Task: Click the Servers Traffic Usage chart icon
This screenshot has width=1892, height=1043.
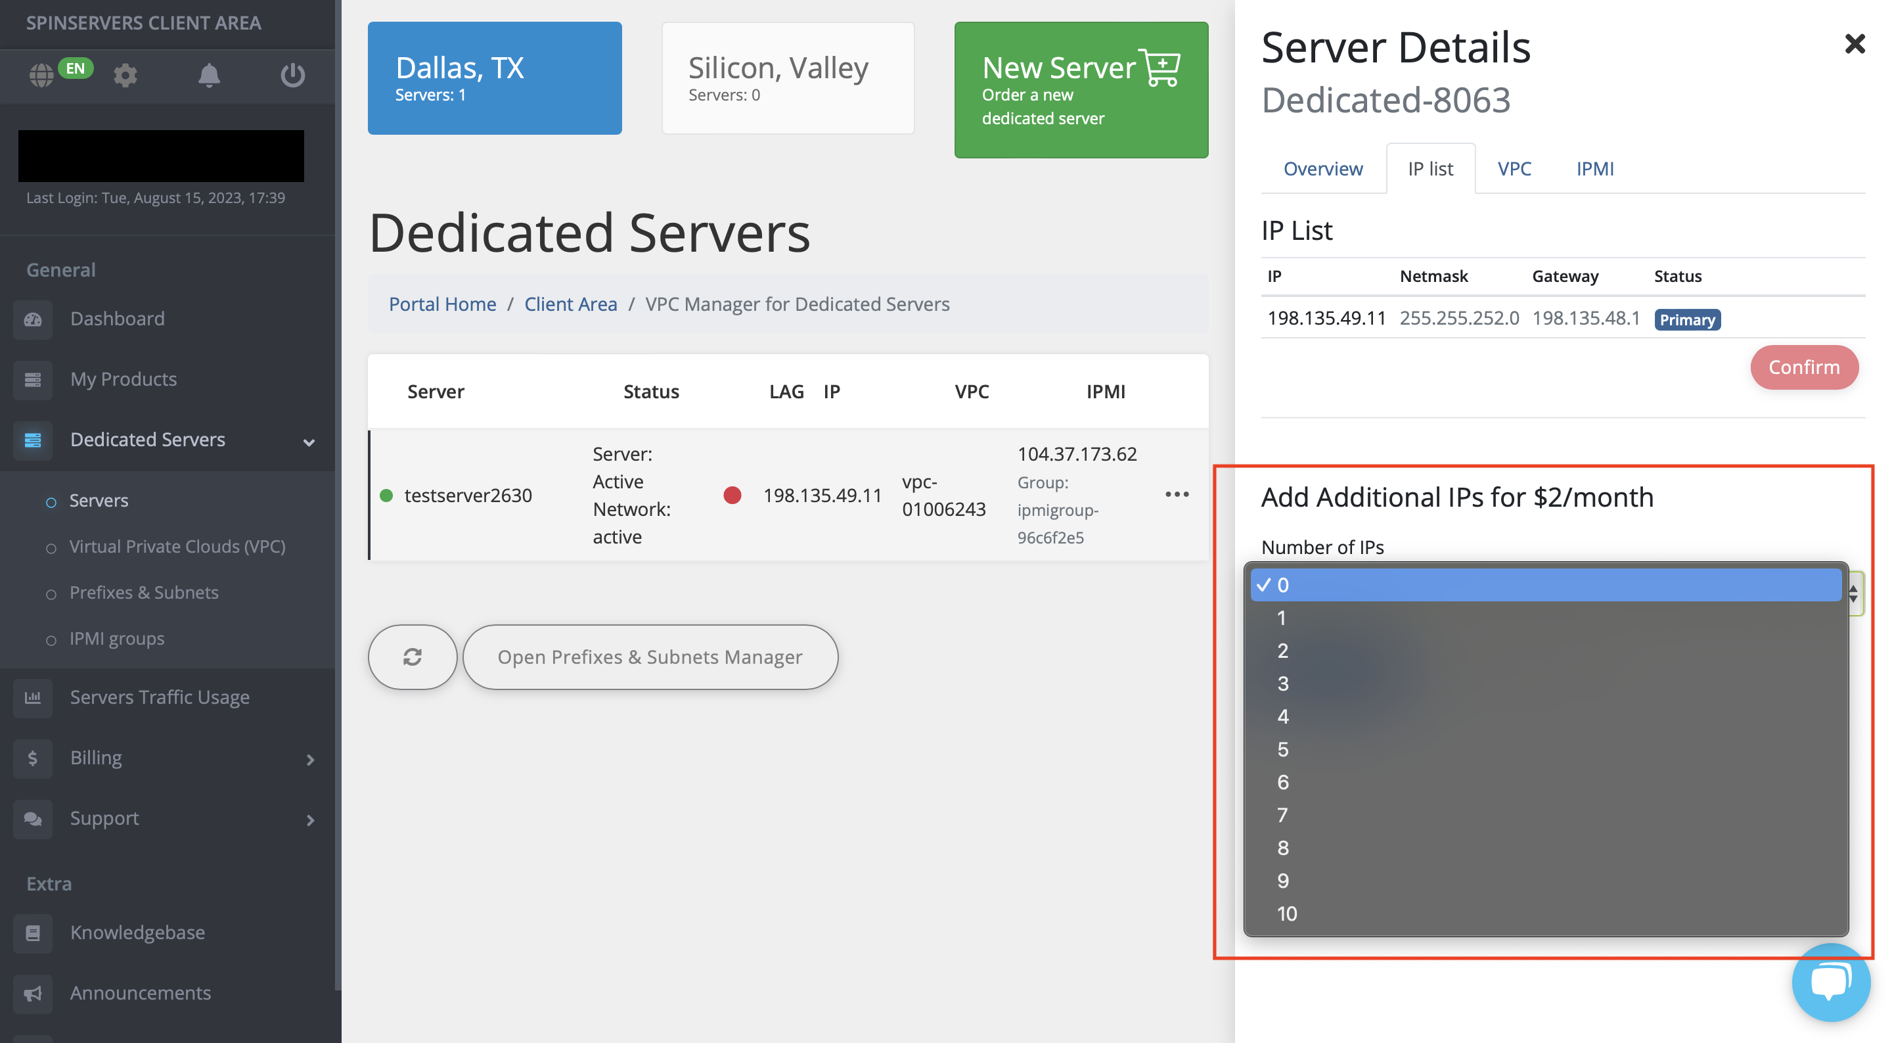Action: [33, 697]
